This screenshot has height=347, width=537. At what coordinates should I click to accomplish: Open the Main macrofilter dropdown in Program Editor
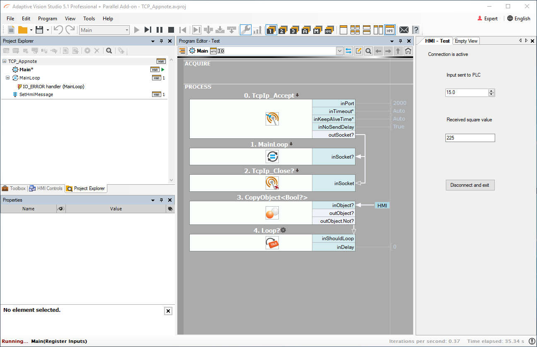click(x=340, y=51)
